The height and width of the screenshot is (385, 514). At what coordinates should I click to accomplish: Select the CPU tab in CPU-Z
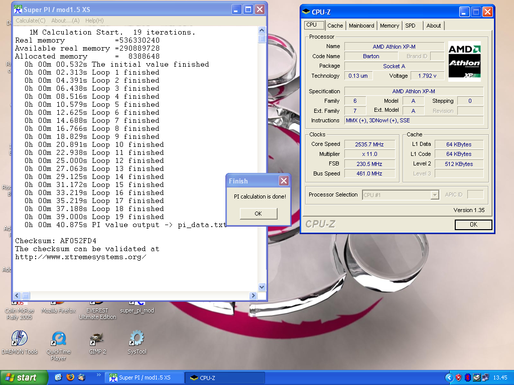point(314,25)
